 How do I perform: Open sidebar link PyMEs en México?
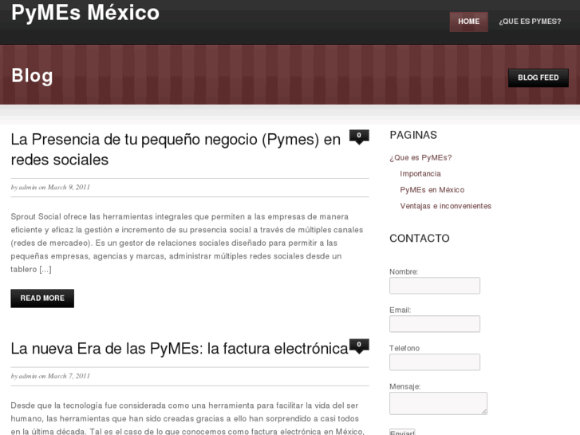click(x=432, y=190)
